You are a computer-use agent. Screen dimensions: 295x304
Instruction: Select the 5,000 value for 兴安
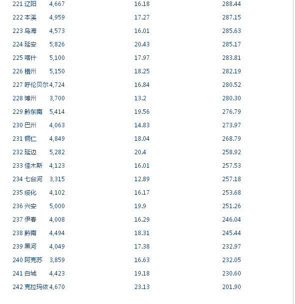(x=57, y=206)
